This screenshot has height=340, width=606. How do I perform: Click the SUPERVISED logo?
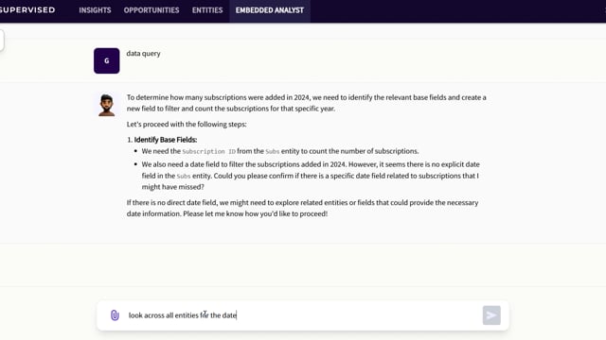click(27, 10)
